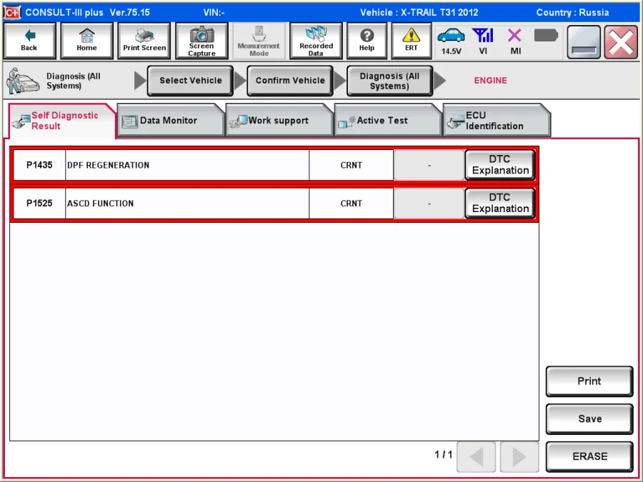Screen dimensions: 643x482
Task: Click the dash cell in the P1435 row
Action: pyautogui.click(x=429, y=165)
